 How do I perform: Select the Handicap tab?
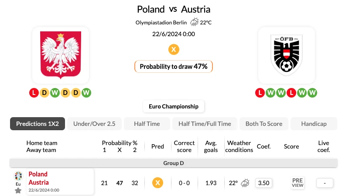tap(314, 124)
